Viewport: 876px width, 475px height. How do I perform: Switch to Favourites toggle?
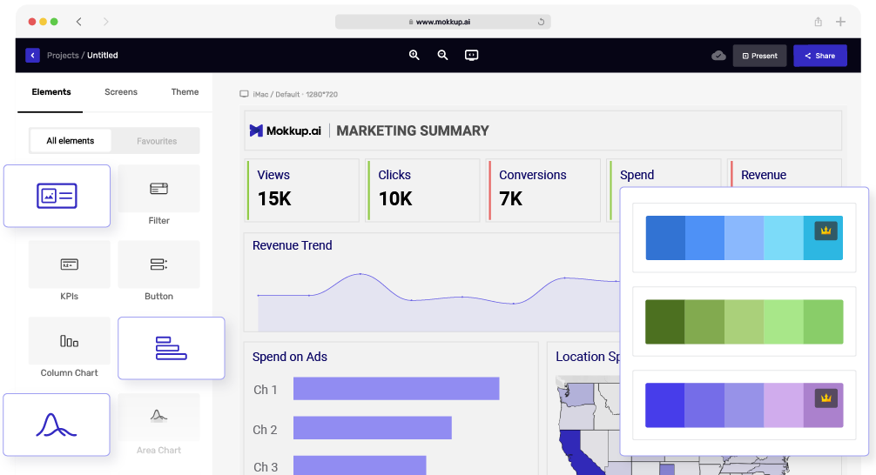pos(157,141)
